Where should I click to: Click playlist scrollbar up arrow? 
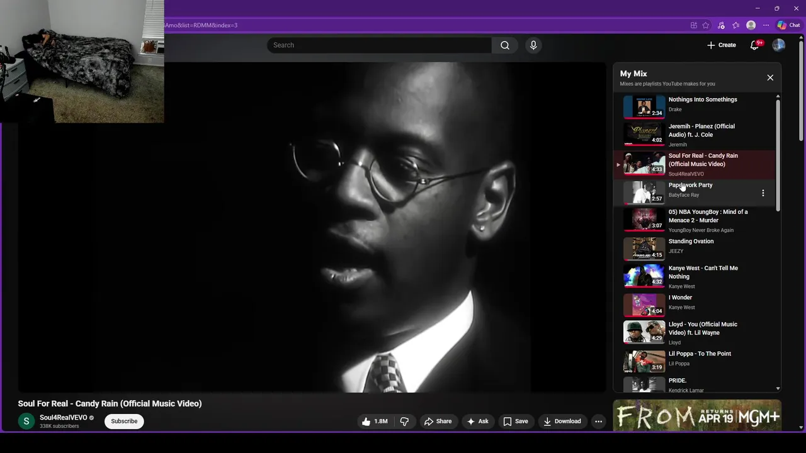pos(778,96)
